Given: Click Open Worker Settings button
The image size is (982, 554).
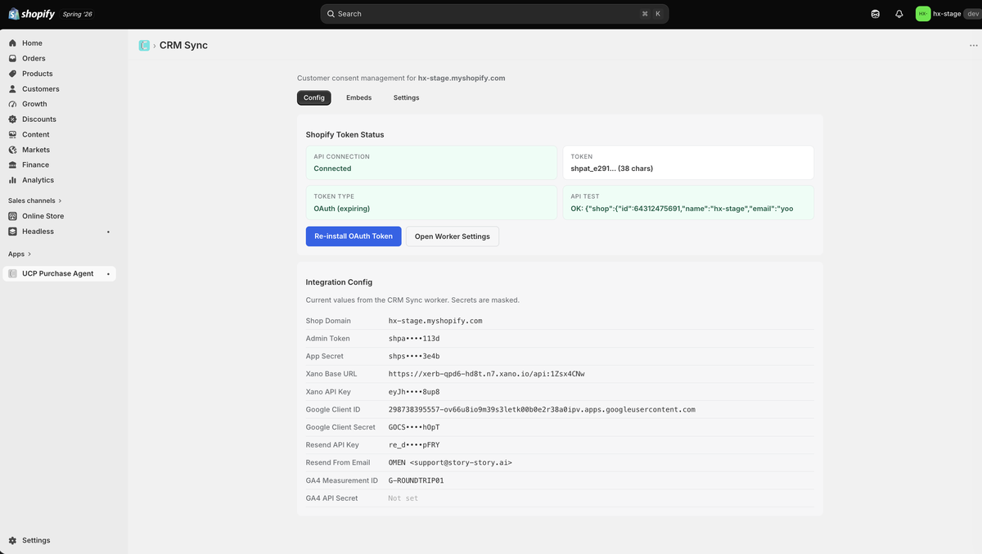Looking at the screenshot, I should [453, 236].
